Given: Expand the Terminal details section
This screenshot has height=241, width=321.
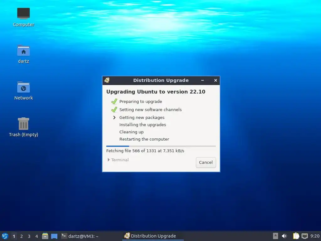Looking at the screenshot, I should [118, 160].
